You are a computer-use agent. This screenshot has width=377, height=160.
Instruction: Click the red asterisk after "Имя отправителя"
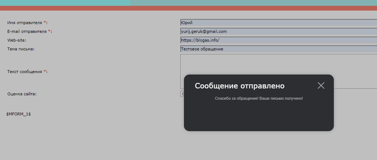45,23
